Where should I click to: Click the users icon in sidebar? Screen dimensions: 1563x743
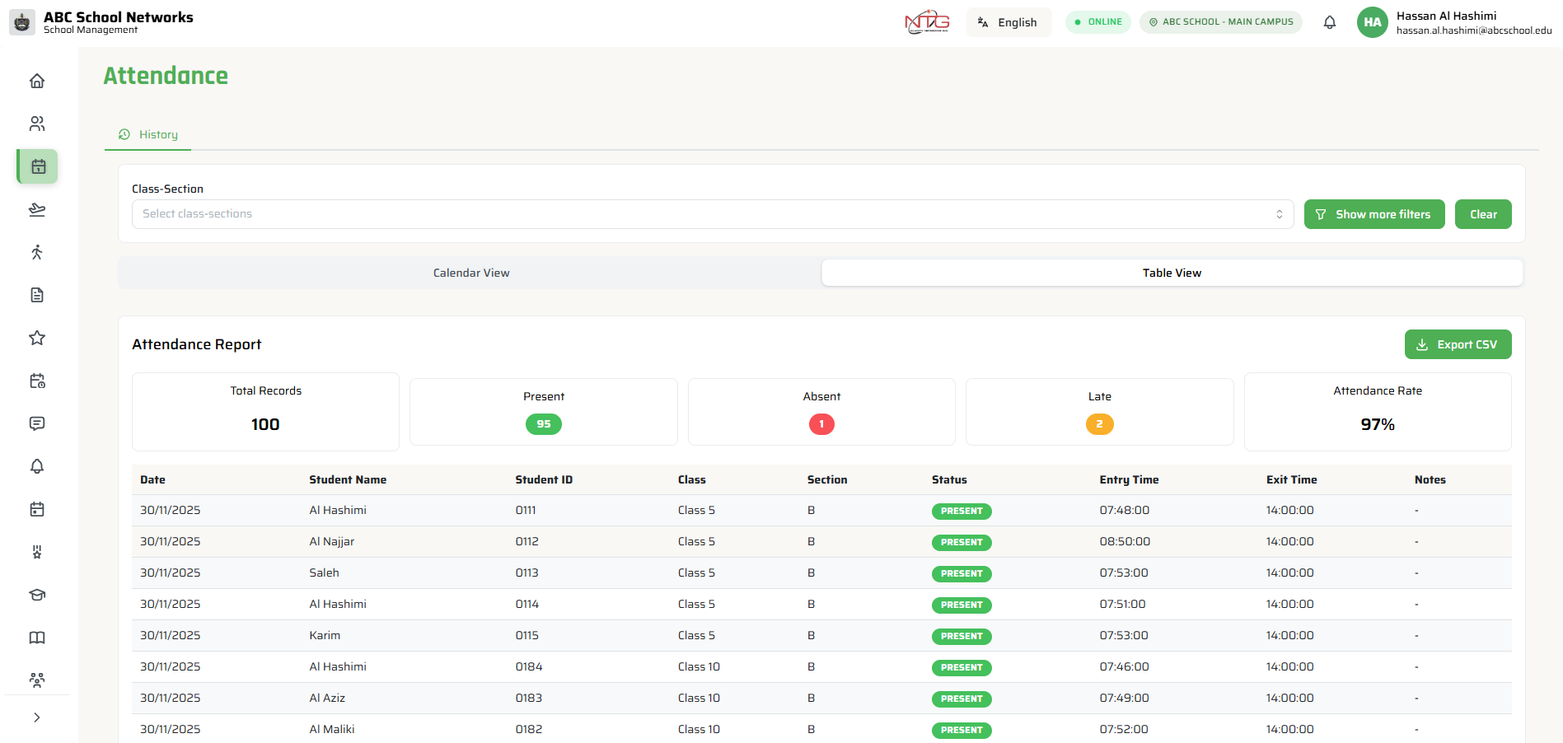[37, 124]
